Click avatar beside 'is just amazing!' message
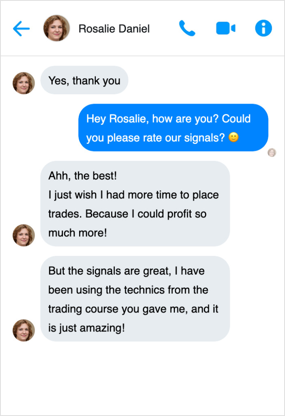The width and height of the screenshot is (285, 416). 24,330
